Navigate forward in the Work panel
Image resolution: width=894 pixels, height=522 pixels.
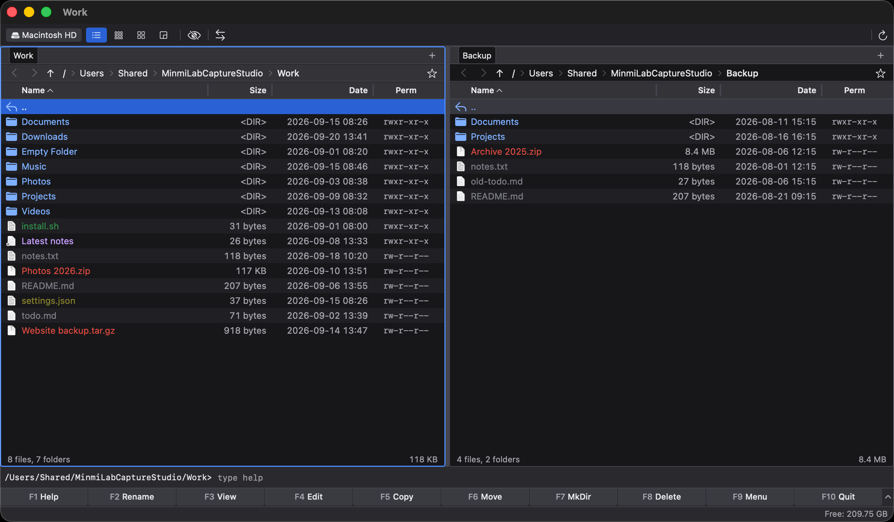[34, 73]
